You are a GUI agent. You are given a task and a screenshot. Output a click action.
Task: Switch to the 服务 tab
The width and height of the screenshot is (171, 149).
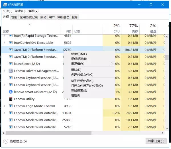[75, 17]
